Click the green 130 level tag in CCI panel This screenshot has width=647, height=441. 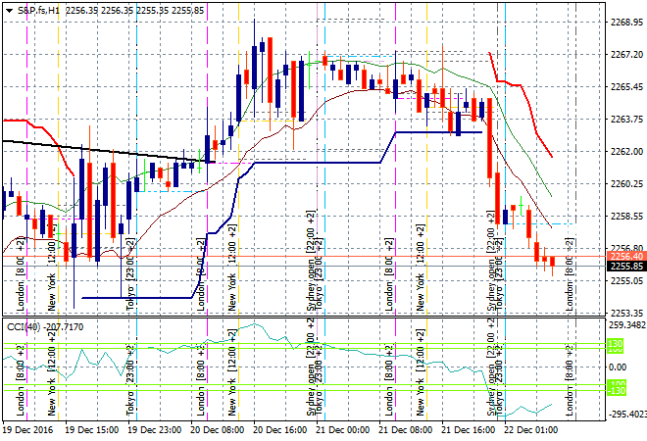point(616,344)
